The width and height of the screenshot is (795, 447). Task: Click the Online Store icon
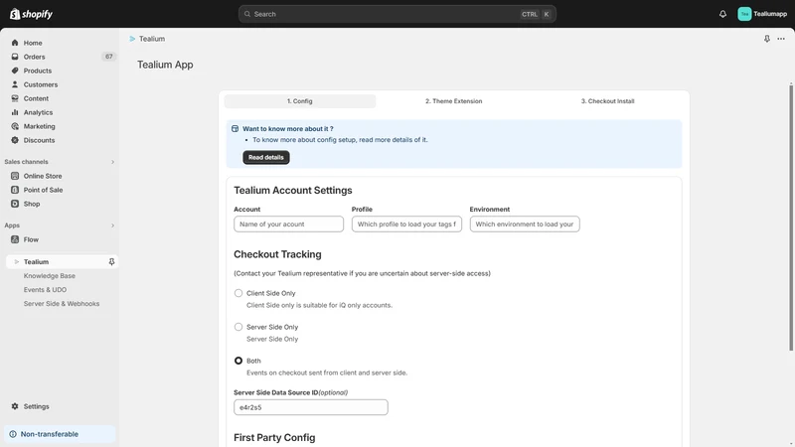[x=15, y=176]
